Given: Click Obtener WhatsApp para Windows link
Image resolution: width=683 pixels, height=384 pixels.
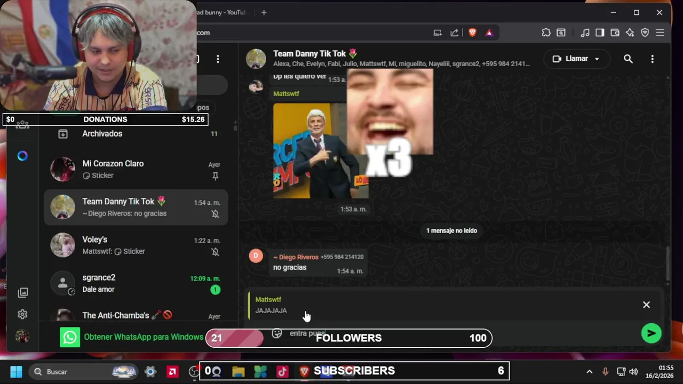Looking at the screenshot, I should pyautogui.click(x=144, y=337).
